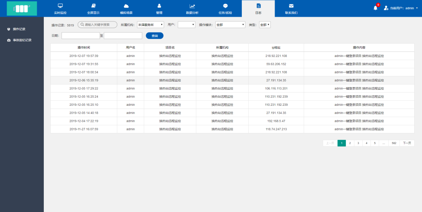
Task: Click the 查询 button
Action: (x=155, y=36)
